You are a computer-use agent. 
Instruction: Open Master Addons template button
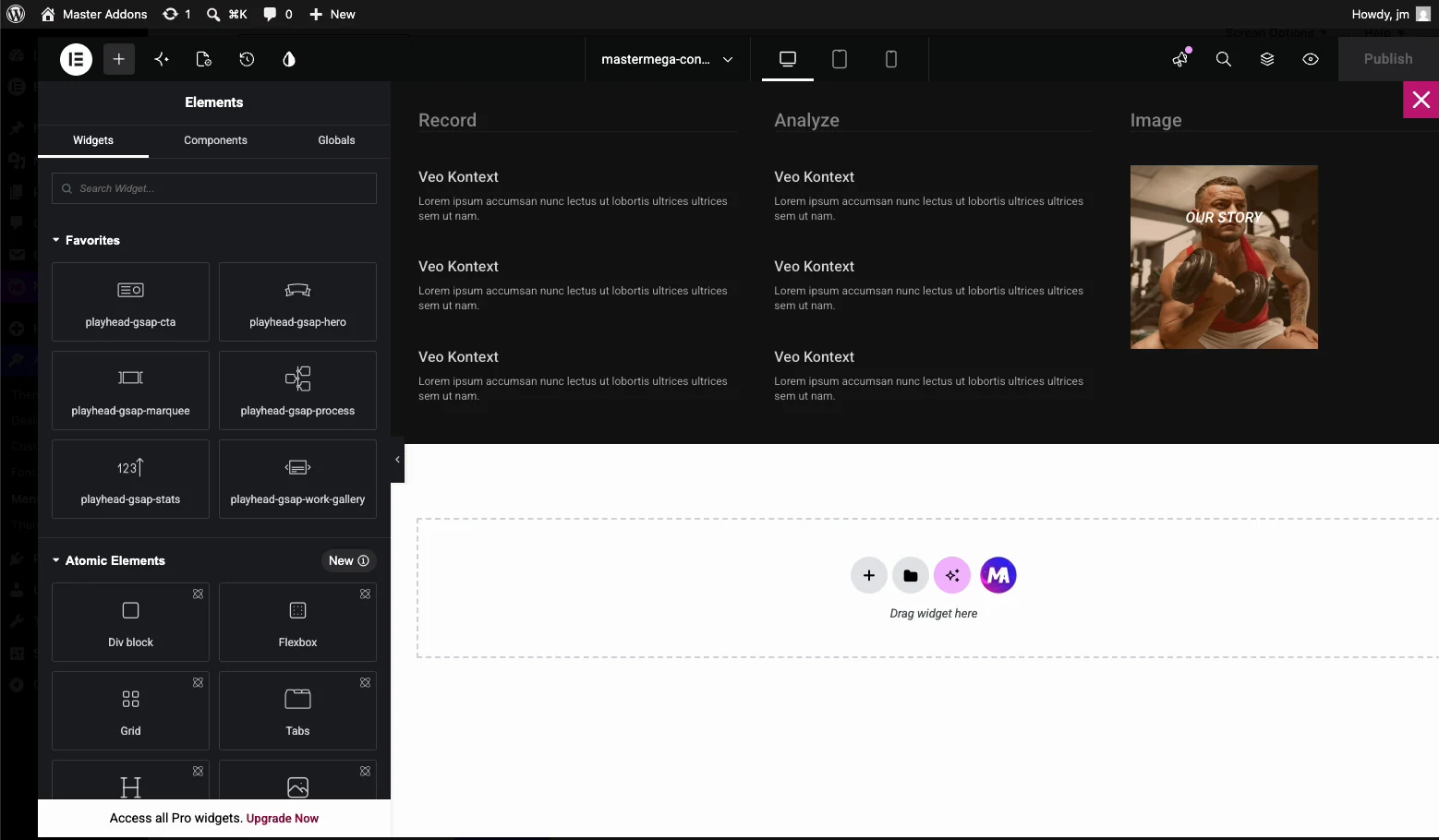[998, 575]
